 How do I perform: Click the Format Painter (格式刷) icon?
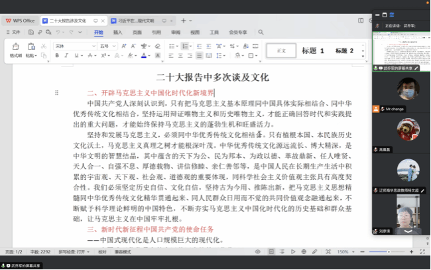click(x=15, y=46)
